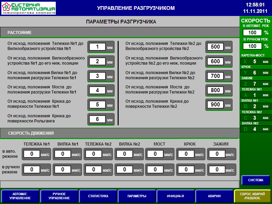The height and width of the screenshot is (204, 272).
Task: Select the field with value 900 мм
Action: (x=215, y=105)
